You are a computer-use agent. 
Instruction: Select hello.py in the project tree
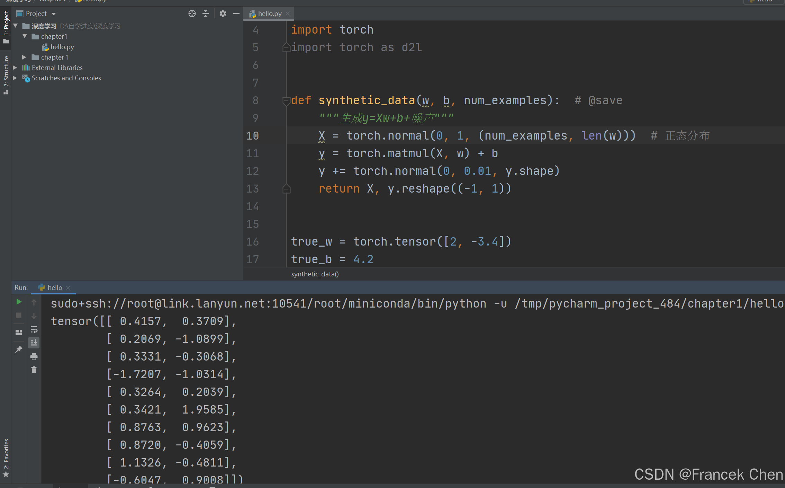62,47
